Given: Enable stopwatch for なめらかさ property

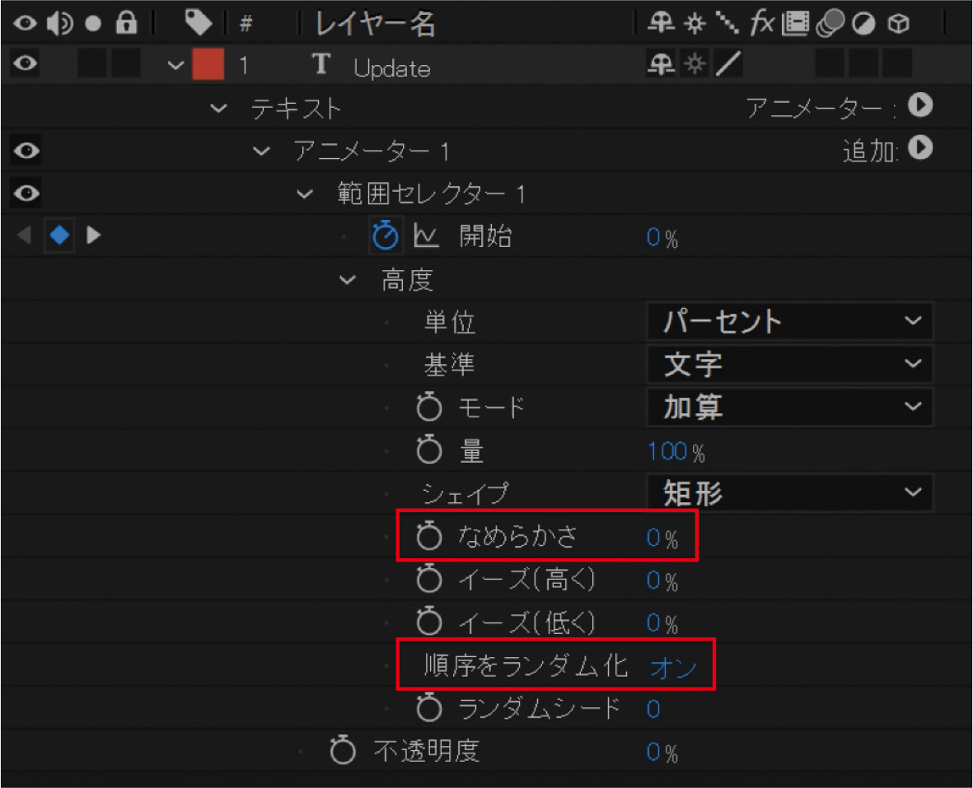Looking at the screenshot, I should [x=428, y=537].
